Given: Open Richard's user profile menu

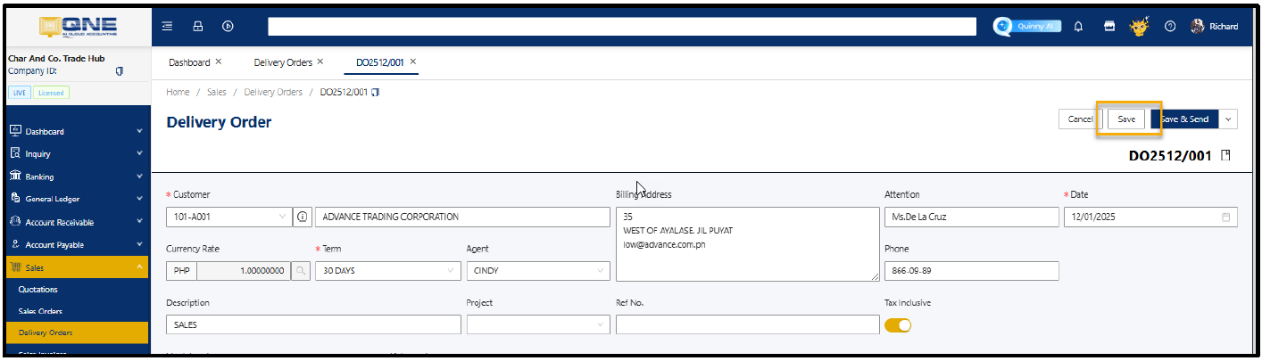Looking at the screenshot, I should pyautogui.click(x=1214, y=27).
